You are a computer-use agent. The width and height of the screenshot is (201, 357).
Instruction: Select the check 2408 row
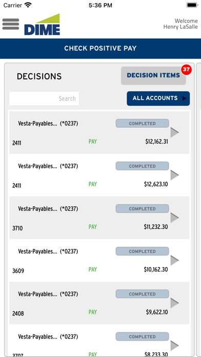[x=99, y=303]
